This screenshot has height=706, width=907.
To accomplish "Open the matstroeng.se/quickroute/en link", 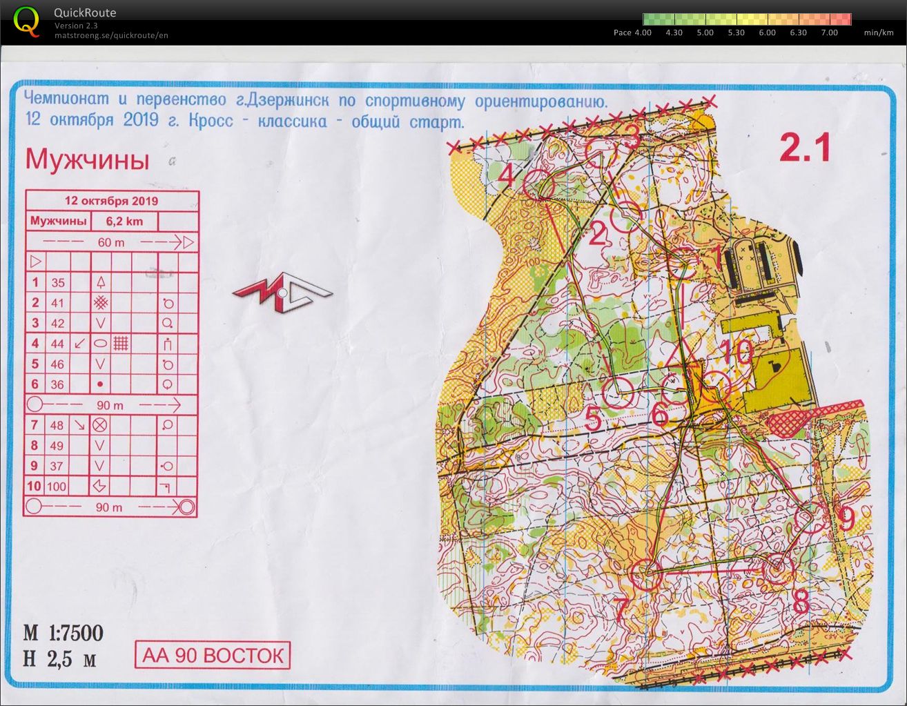I will coord(111,35).
